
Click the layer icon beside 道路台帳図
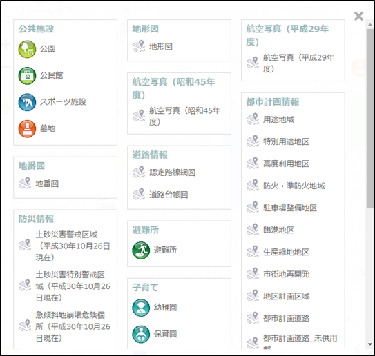point(139,194)
